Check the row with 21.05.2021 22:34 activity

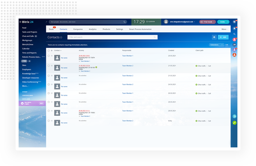(49, 66)
